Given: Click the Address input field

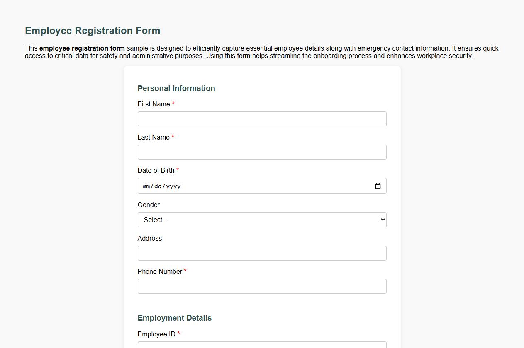Looking at the screenshot, I should point(262,253).
